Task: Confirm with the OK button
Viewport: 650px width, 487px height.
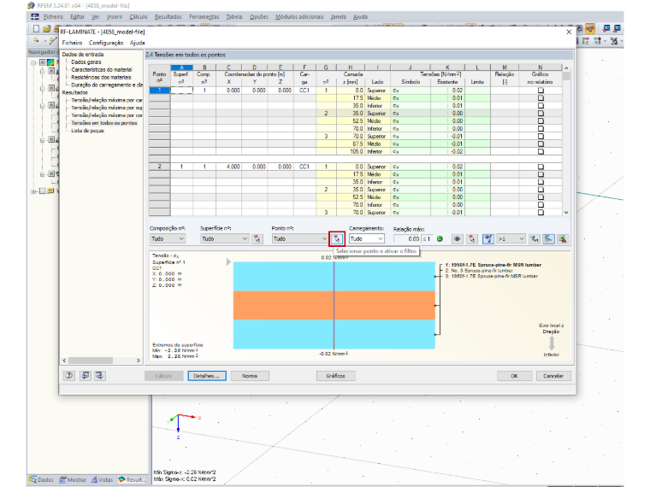Action: (x=514, y=376)
